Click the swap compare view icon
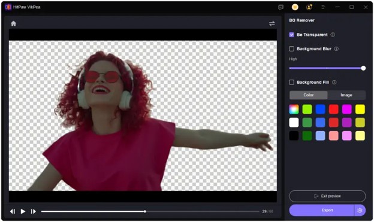The height and width of the screenshot is (222, 374). point(272,23)
